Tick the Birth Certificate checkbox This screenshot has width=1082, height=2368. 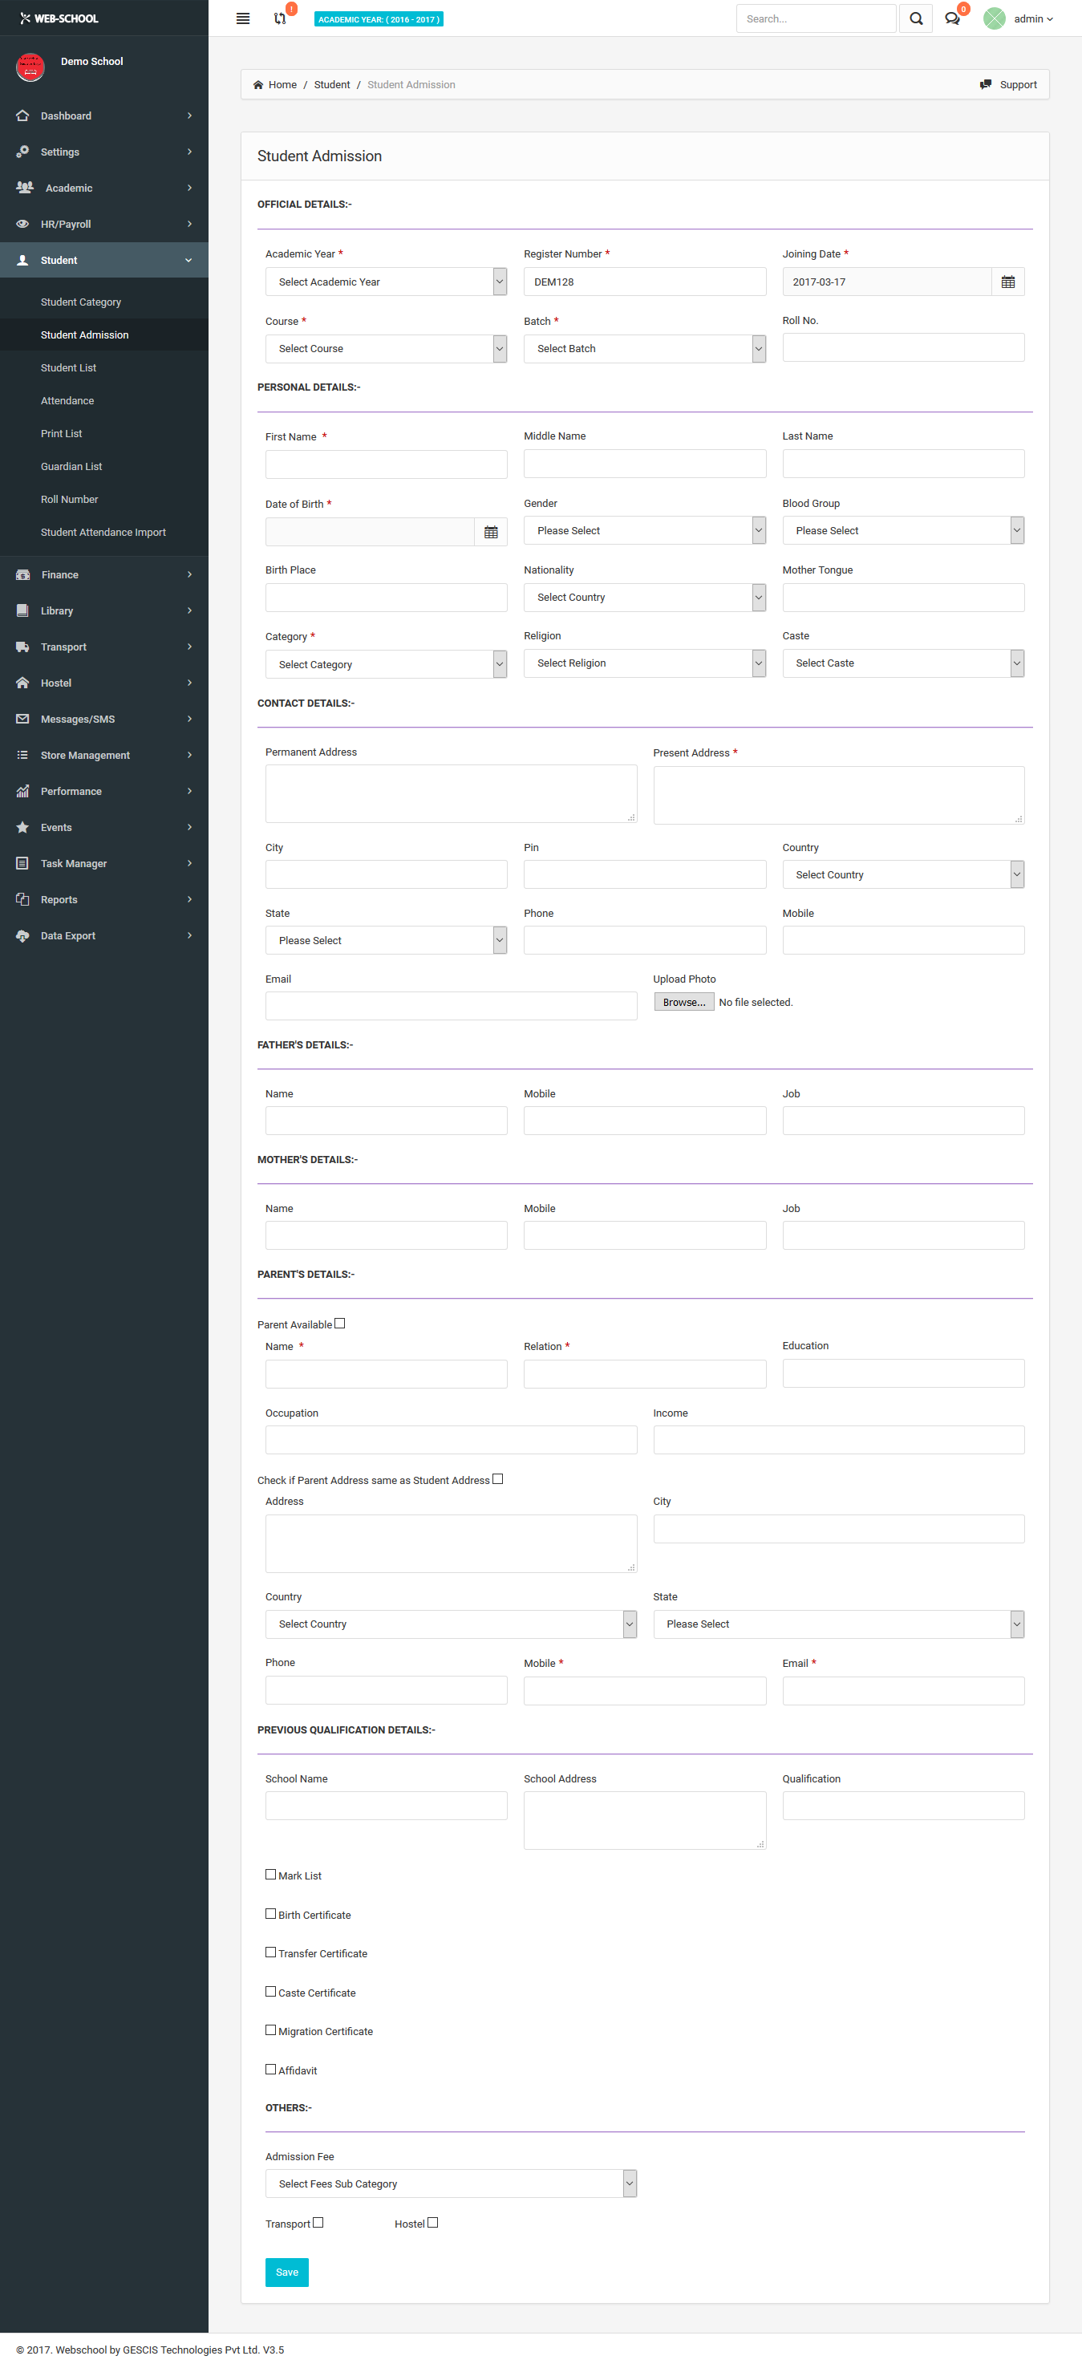pos(270,1914)
